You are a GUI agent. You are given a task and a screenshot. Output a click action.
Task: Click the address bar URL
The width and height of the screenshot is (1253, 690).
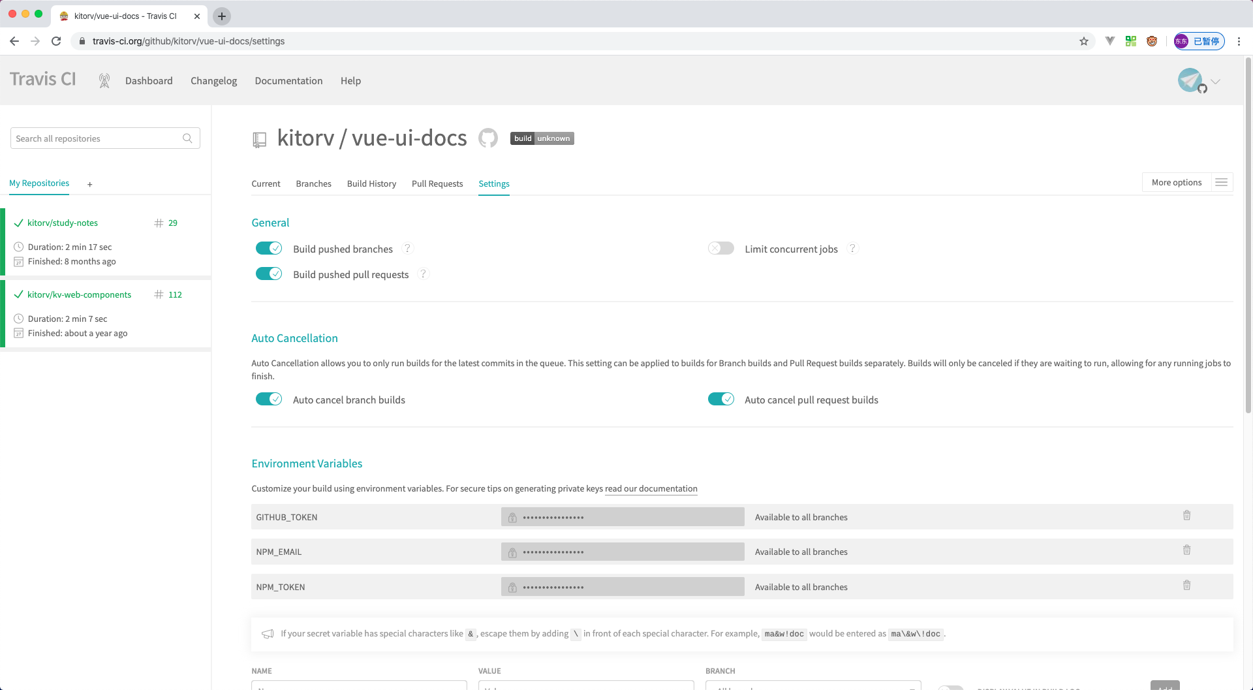[189, 41]
